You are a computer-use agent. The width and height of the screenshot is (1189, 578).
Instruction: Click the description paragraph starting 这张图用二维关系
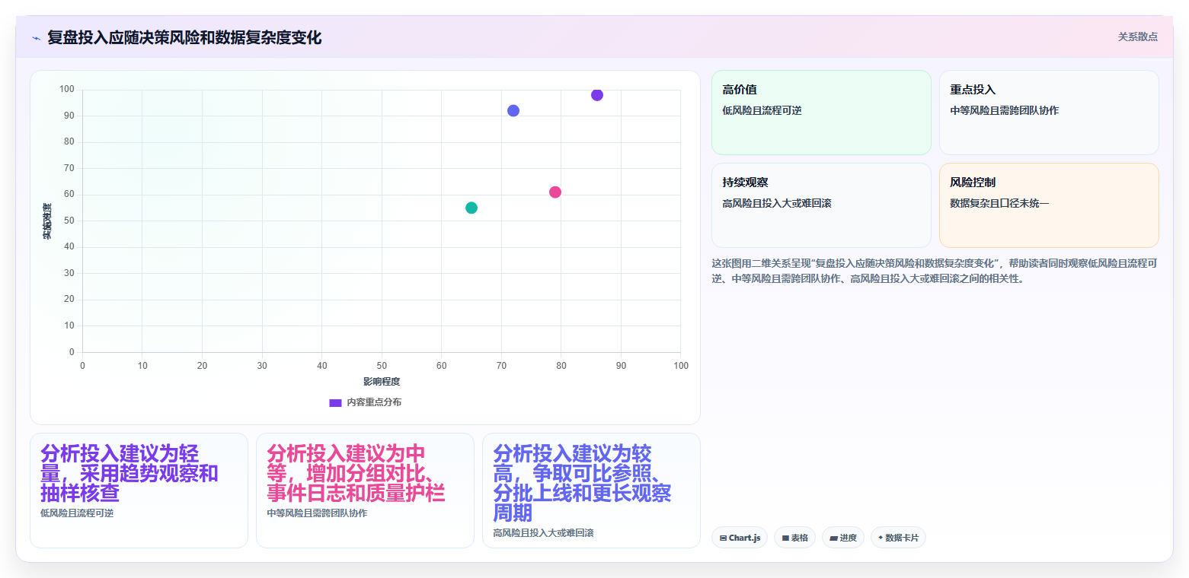pos(935,271)
